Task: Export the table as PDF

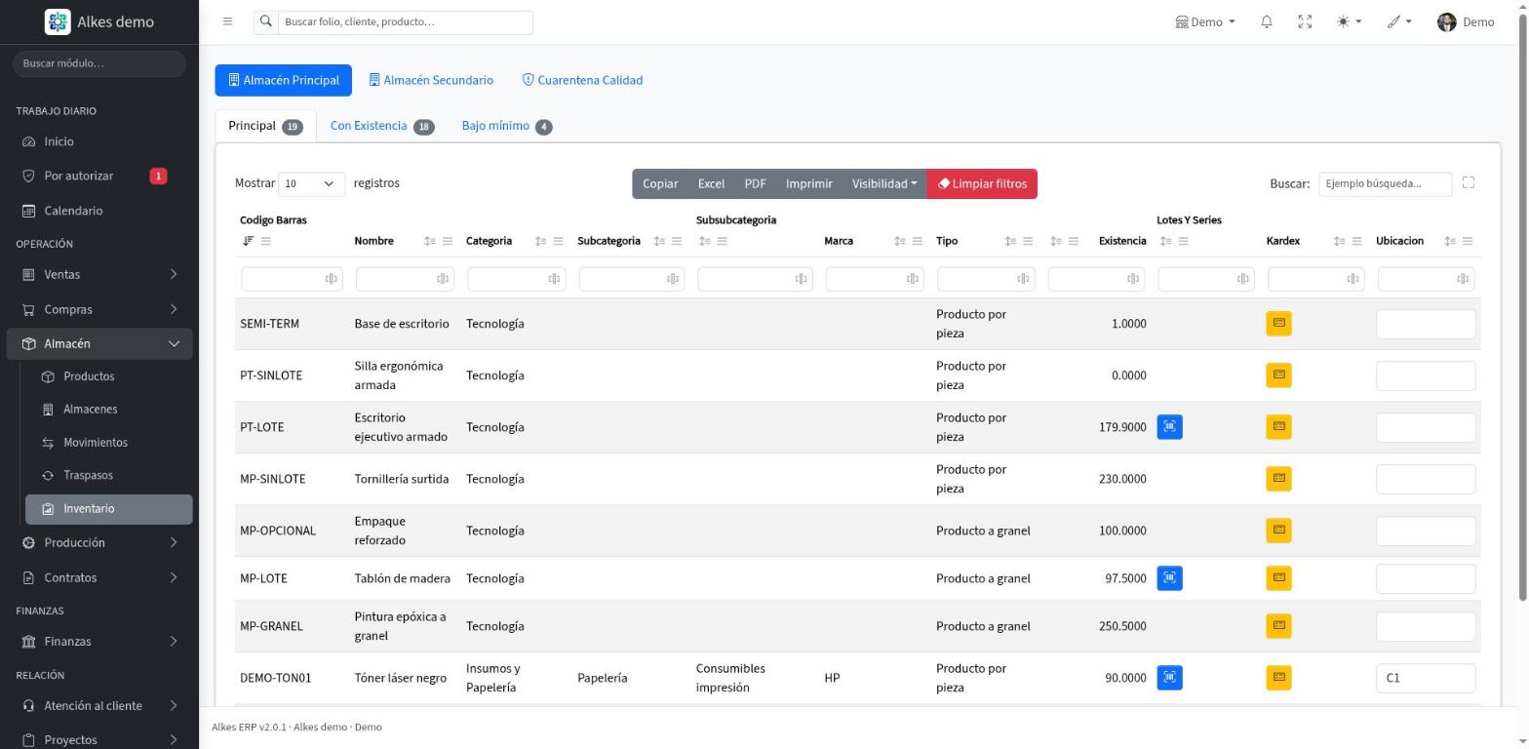Action: point(755,183)
